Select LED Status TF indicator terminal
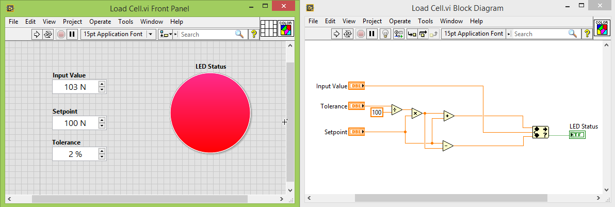 [x=577, y=135]
